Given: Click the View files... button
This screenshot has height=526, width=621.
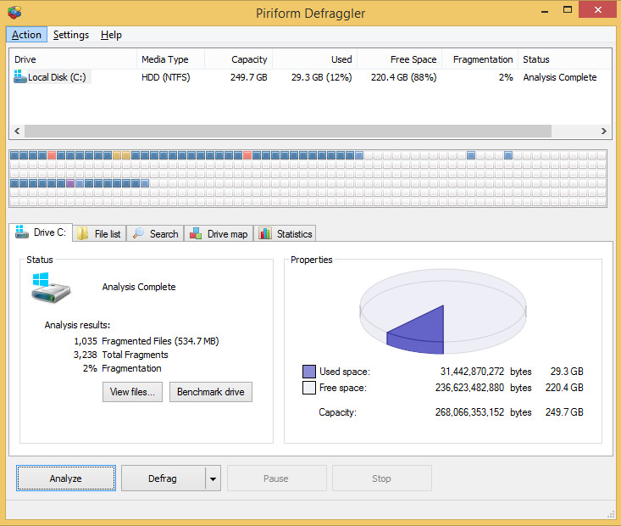Looking at the screenshot, I should click(132, 392).
